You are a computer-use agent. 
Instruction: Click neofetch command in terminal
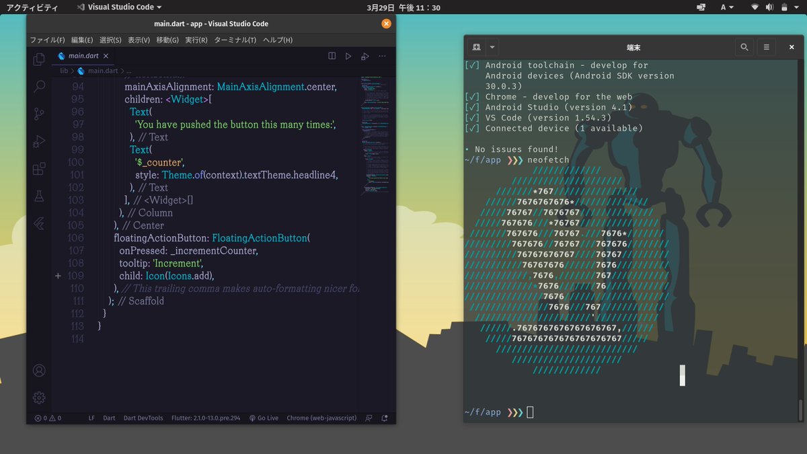pyautogui.click(x=547, y=160)
